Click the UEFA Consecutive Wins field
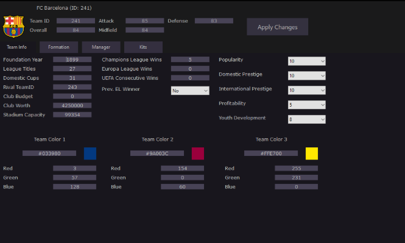Screen dimensions: 405x243 (190, 78)
